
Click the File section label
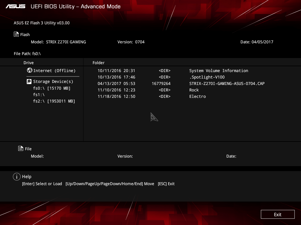tap(28, 149)
